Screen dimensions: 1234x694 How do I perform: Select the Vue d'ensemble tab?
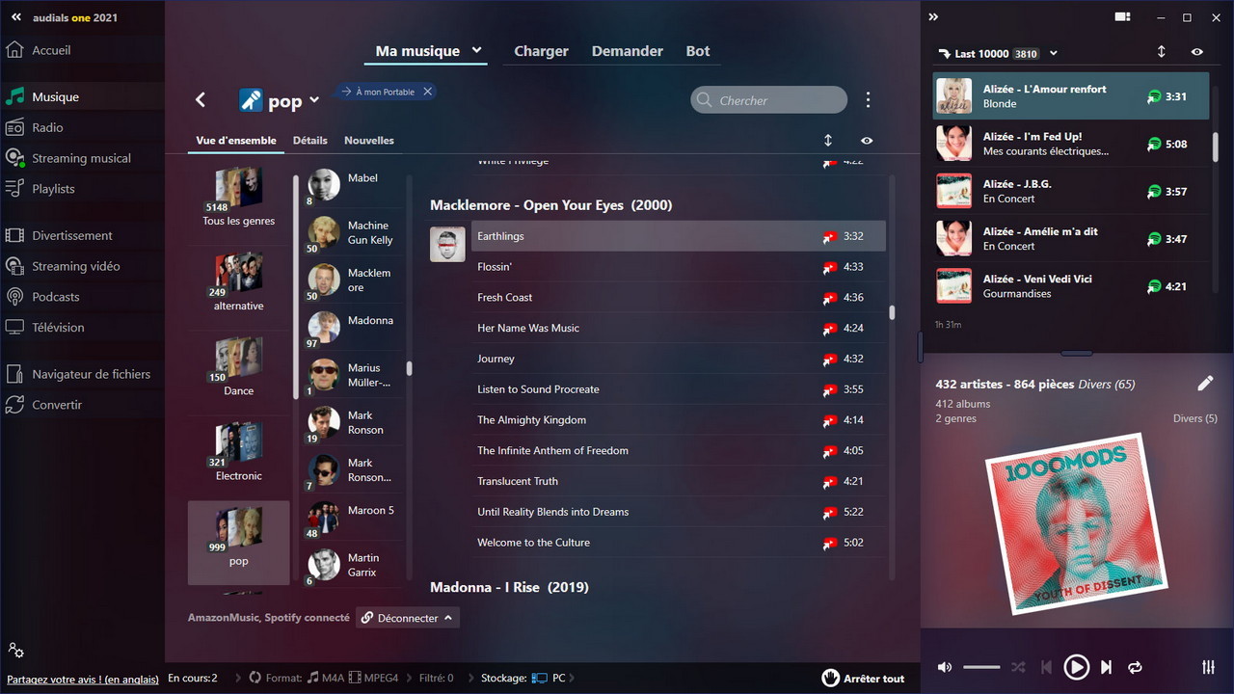click(x=236, y=141)
